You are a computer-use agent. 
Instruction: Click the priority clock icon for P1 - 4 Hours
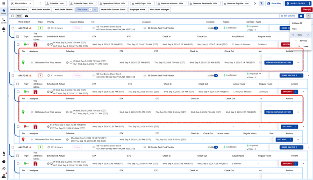[x=49, y=76]
